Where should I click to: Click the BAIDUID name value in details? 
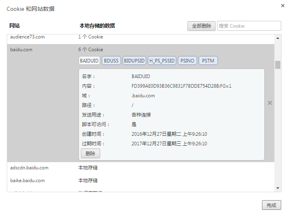141,76
